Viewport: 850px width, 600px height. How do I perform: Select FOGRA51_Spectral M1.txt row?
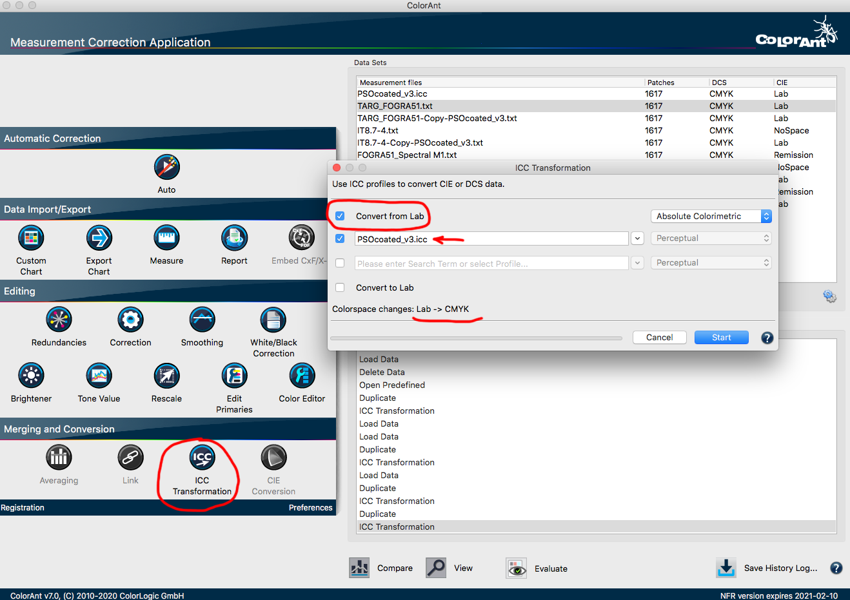[596, 155]
